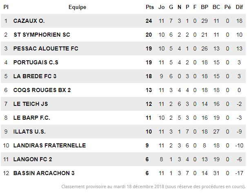Click the Jo column header

point(161,7)
